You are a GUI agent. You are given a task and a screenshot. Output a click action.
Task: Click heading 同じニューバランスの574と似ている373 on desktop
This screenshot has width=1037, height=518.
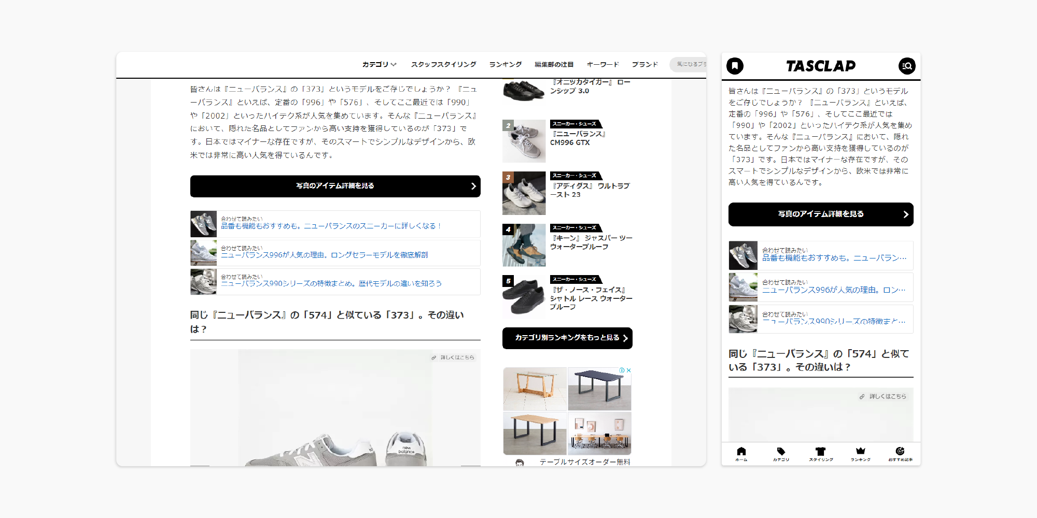click(x=327, y=322)
